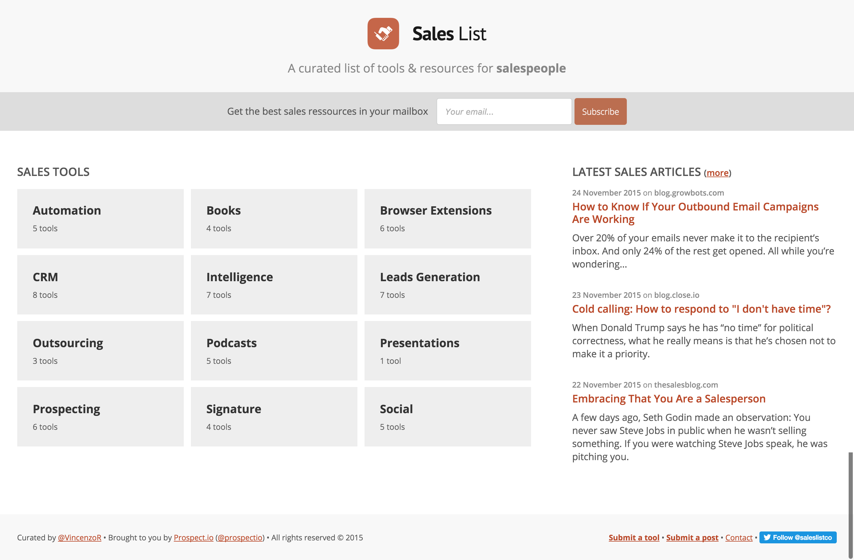View the Intelligence tools
Image resolution: width=854 pixels, height=560 pixels.
(x=274, y=284)
